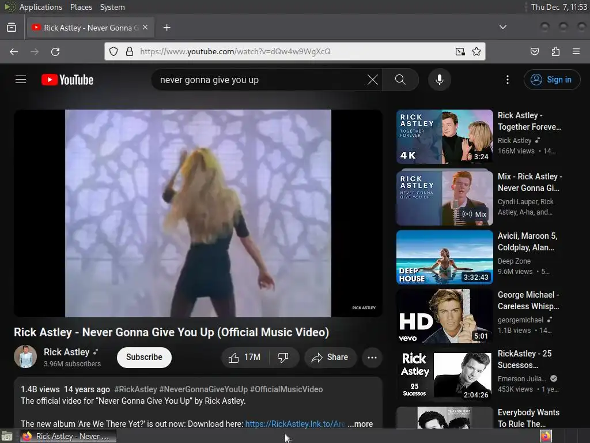
Task: Click the video title heading text
Action: coord(171,332)
